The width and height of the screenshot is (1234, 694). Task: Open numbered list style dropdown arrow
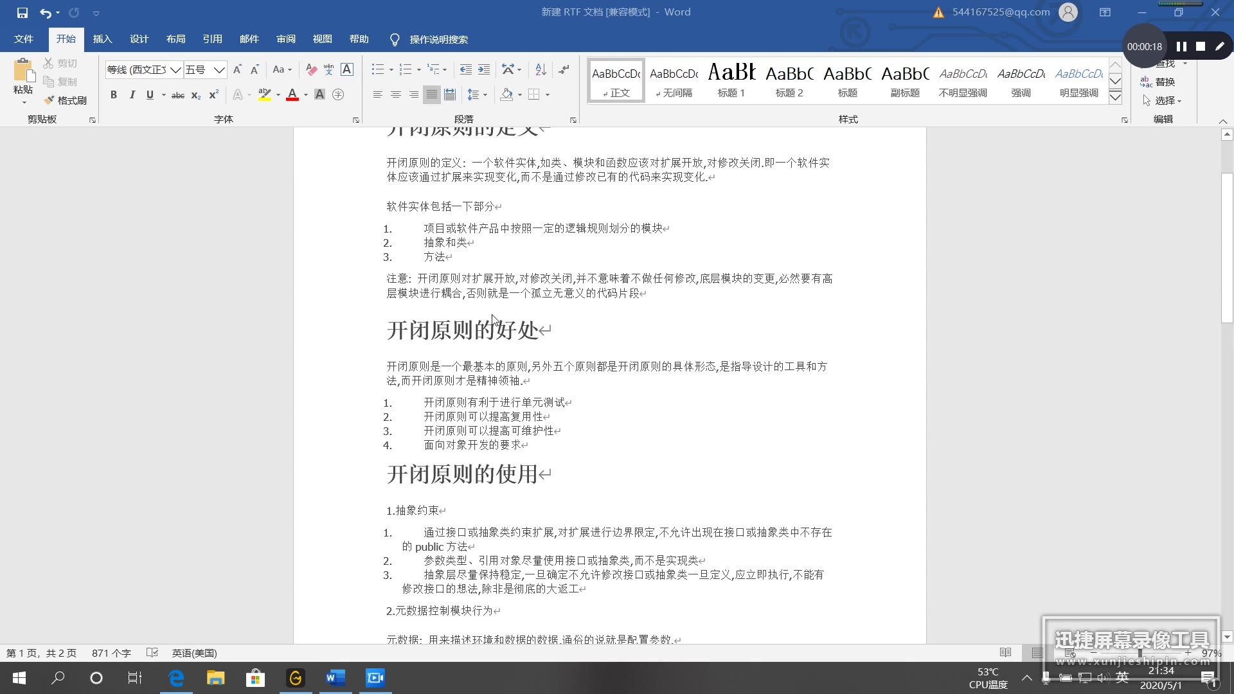pyautogui.click(x=418, y=69)
